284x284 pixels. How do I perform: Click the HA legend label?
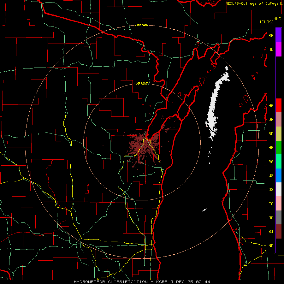coord(271,106)
